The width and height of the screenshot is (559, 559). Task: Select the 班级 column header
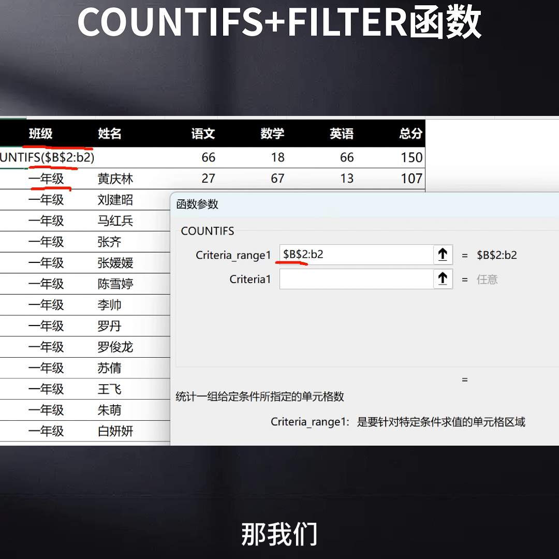41,134
